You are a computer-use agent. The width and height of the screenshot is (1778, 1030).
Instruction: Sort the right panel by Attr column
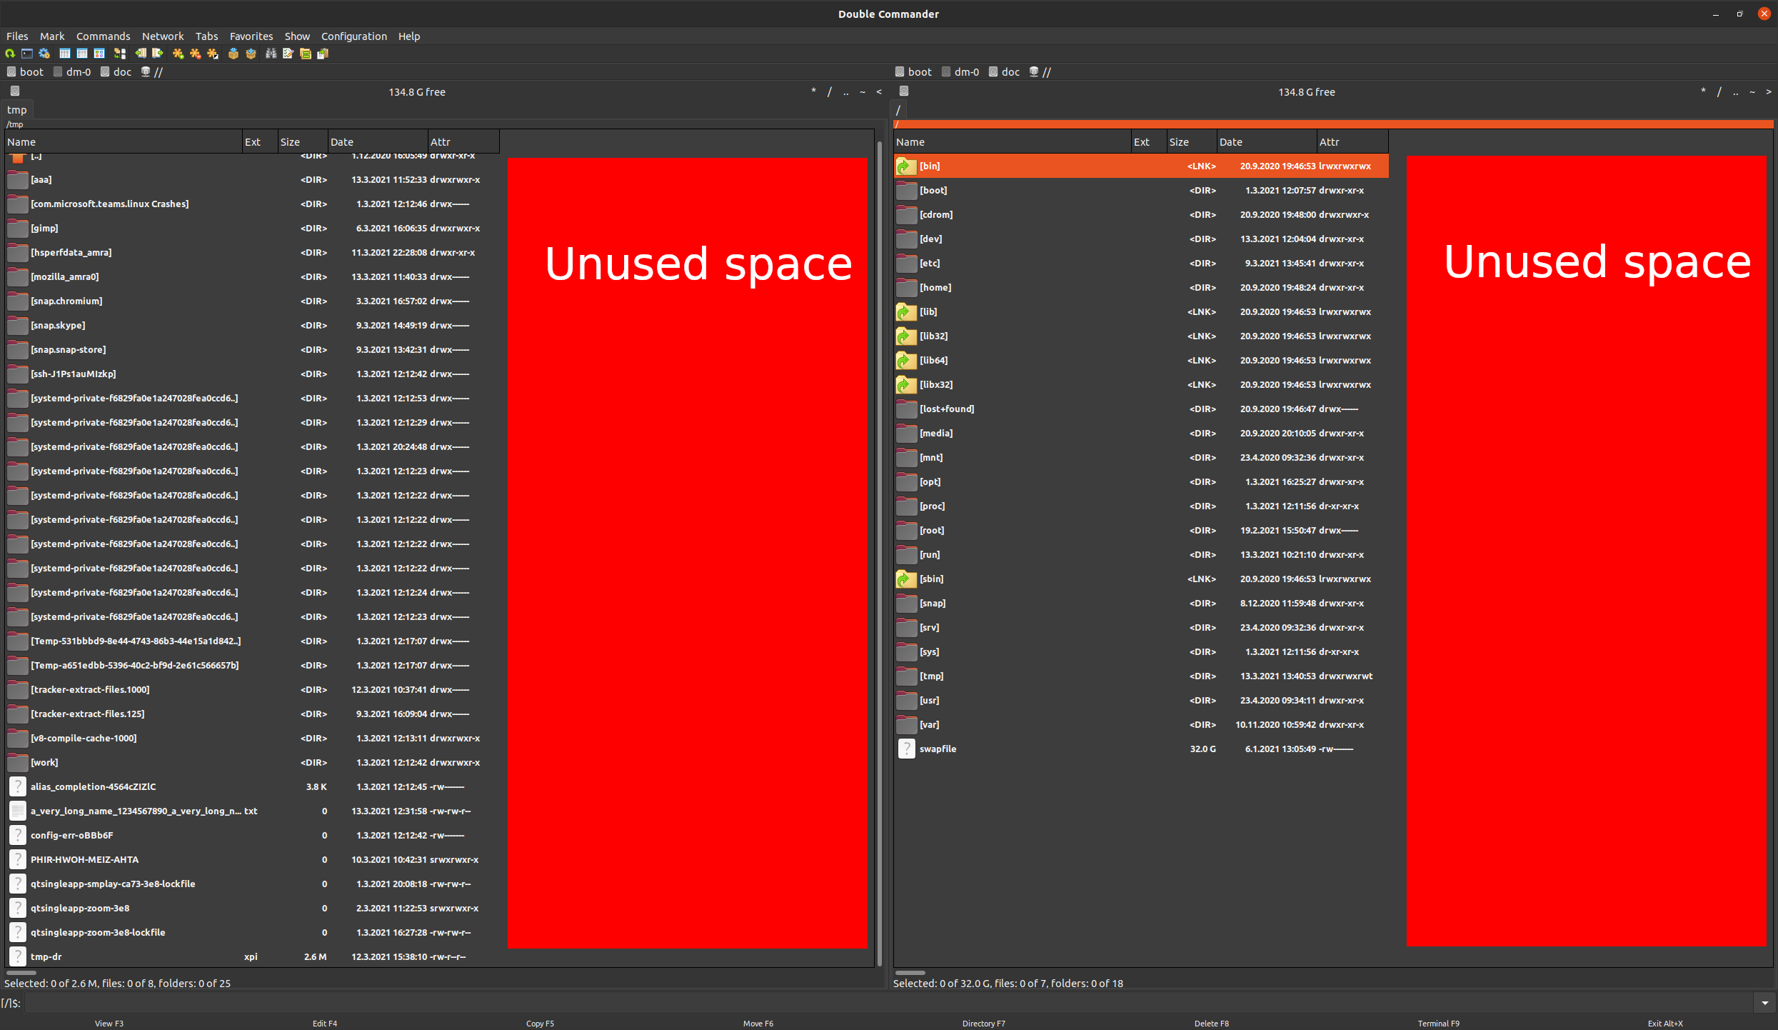(1352, 142)
